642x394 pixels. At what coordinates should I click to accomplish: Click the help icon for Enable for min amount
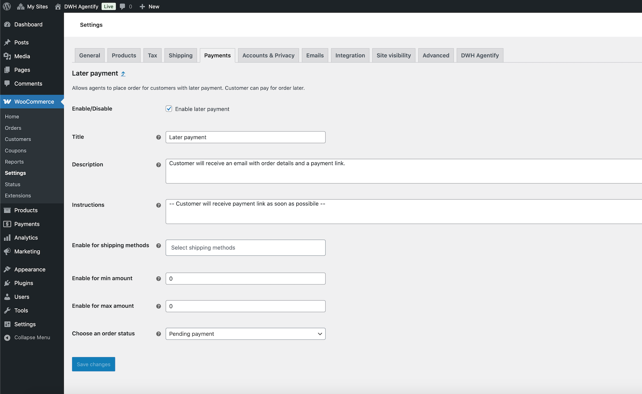coord(158,279)
